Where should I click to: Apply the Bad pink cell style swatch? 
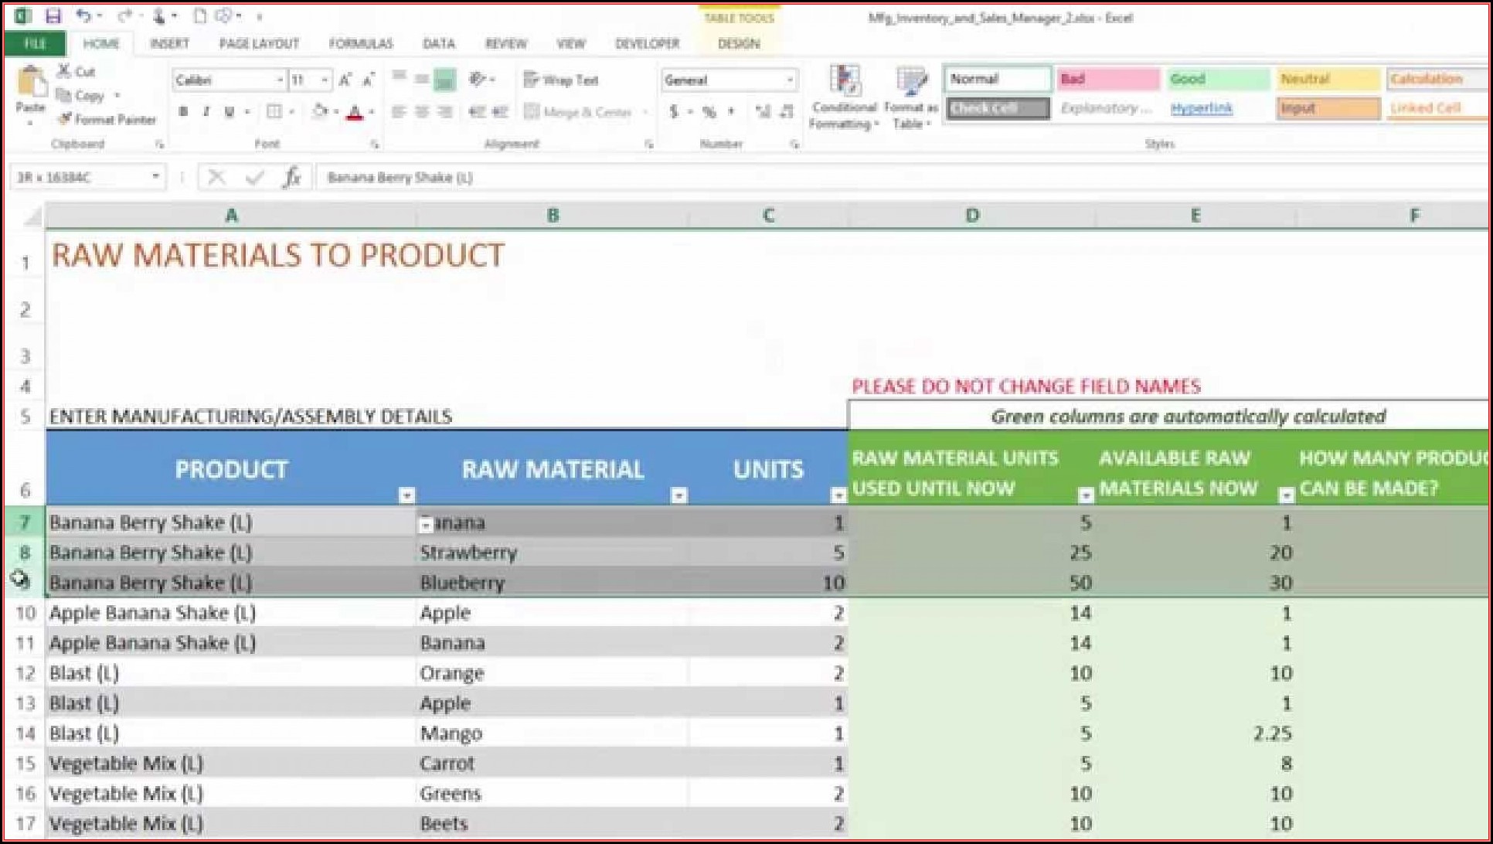(x=1107, y=79)
